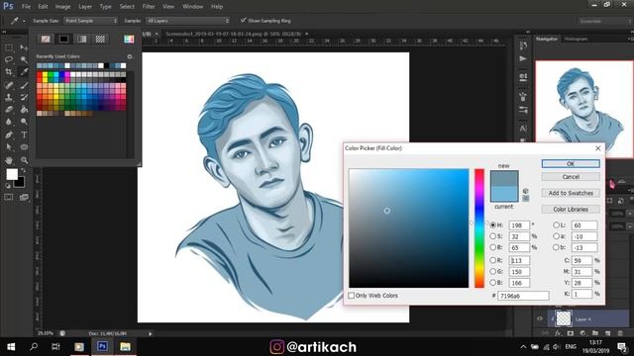
Task: Click Add layer mask icon
Action: point(571,333)
